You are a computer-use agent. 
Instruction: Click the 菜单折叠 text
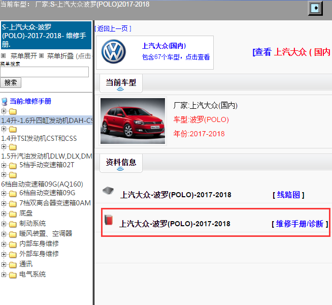tap(60, 56)
